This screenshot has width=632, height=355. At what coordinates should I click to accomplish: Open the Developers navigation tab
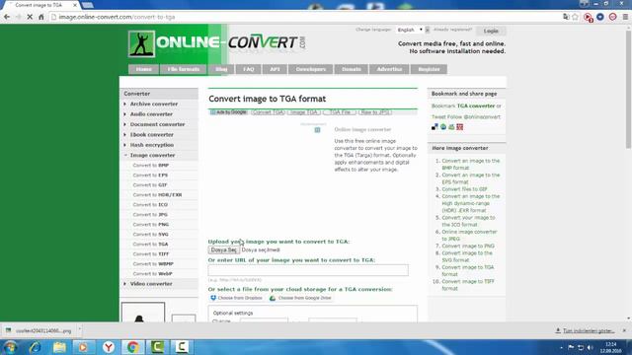click(x=310, y=69)
